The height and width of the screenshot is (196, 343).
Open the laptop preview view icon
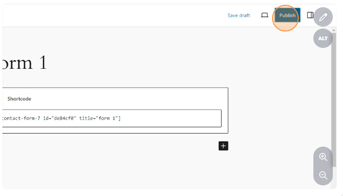[265, 15]
